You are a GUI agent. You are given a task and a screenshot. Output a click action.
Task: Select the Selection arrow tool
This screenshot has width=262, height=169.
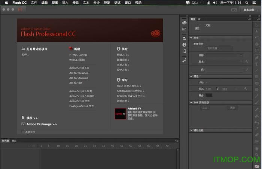[256, 25]
